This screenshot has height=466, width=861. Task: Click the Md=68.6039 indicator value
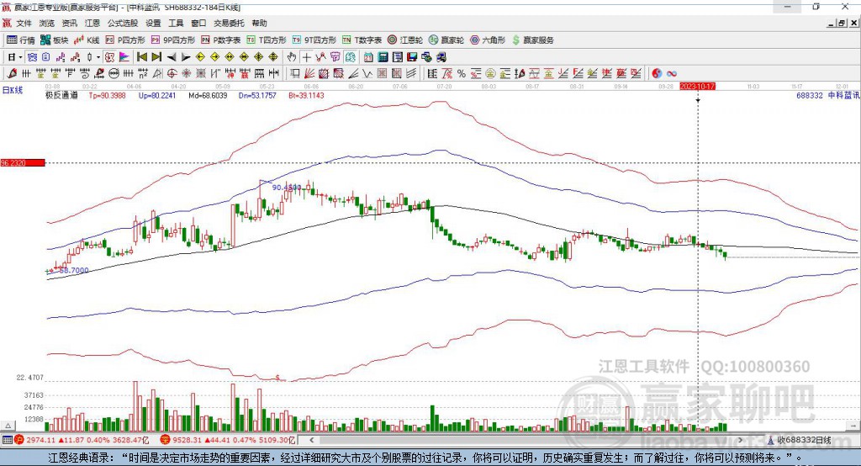pyautogui.click(x=208, y=95)
